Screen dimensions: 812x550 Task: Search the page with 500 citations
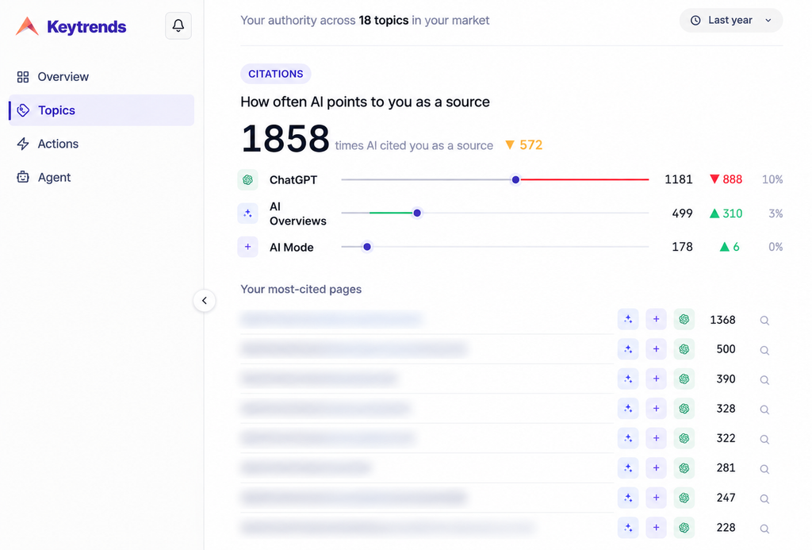click(x=764, y=350)
